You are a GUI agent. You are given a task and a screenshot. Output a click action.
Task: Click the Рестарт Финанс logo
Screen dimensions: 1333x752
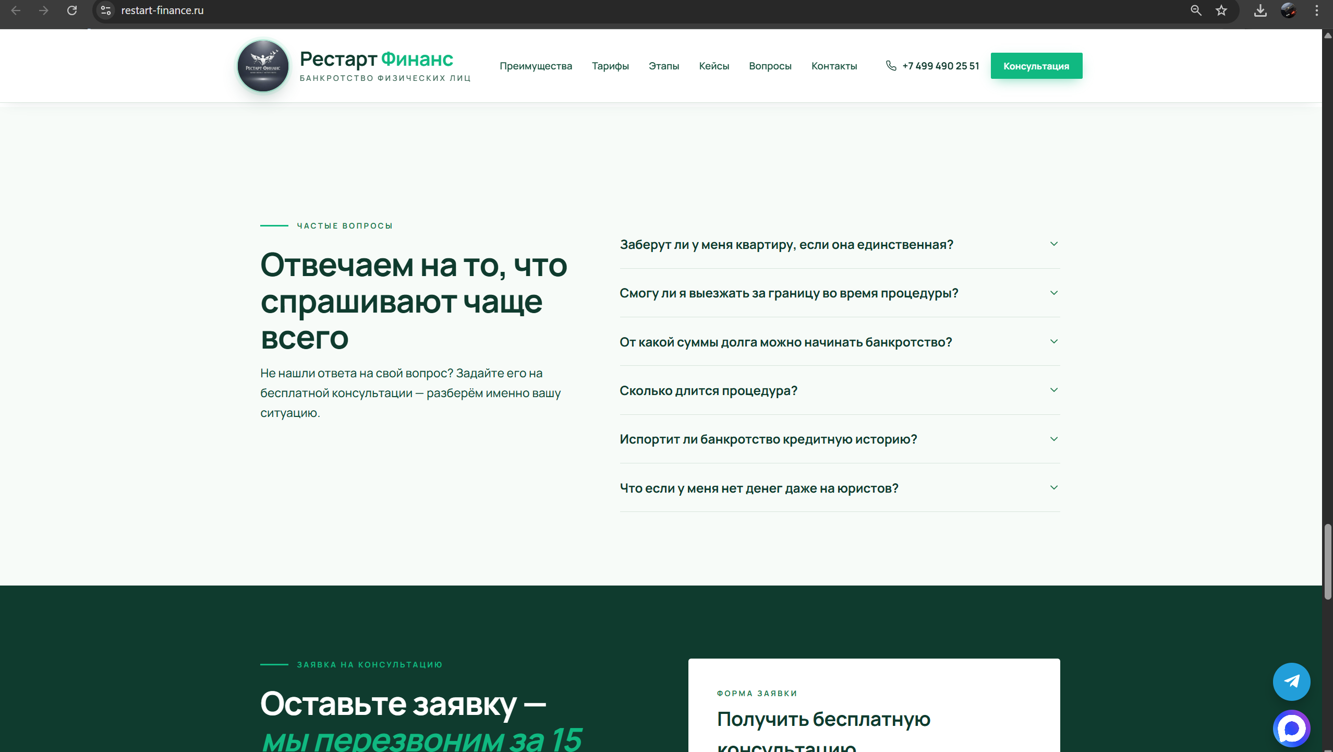[264, 65]
